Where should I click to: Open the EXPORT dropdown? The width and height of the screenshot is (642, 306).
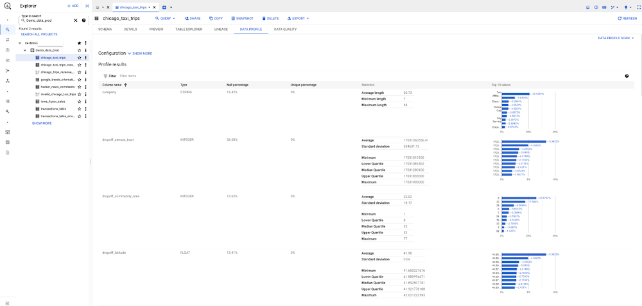click(298, 19)
